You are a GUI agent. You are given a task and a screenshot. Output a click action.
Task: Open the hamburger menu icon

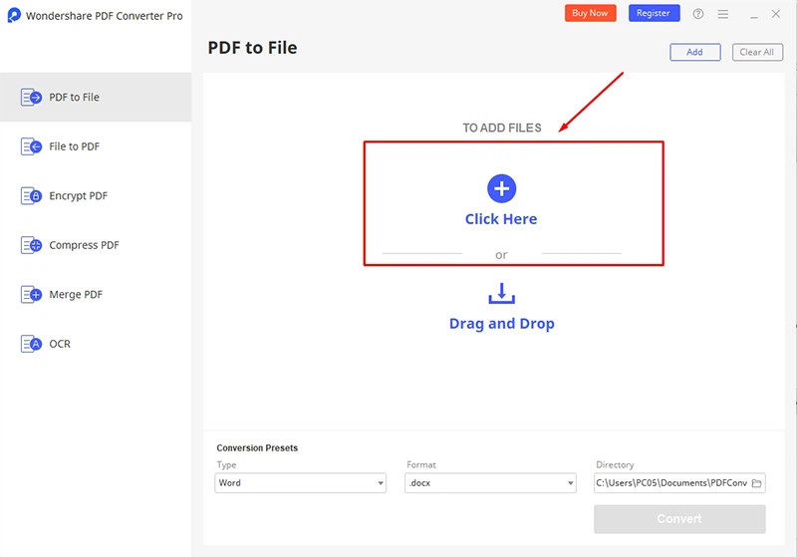[723, 14]
